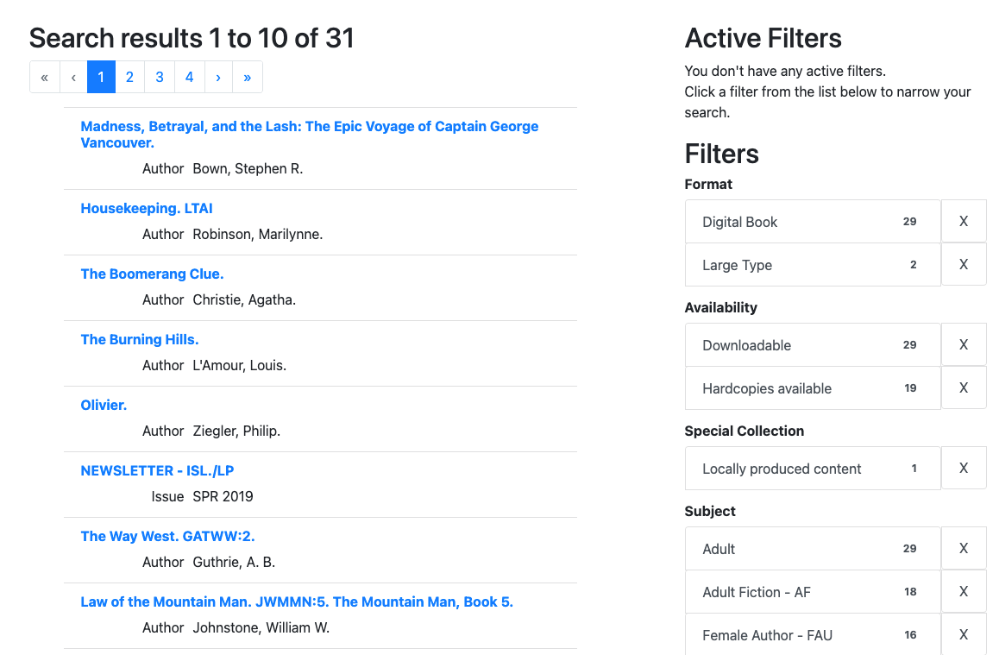
Task: Go to first page of results
Action: click(45, 78)
